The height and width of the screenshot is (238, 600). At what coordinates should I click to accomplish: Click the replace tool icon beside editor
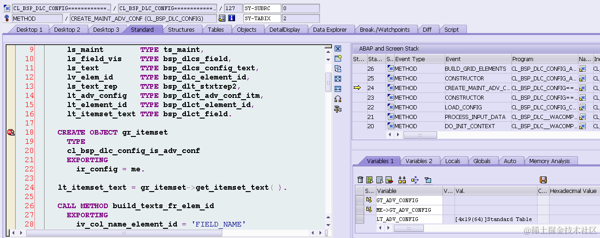tap(338, 68)
